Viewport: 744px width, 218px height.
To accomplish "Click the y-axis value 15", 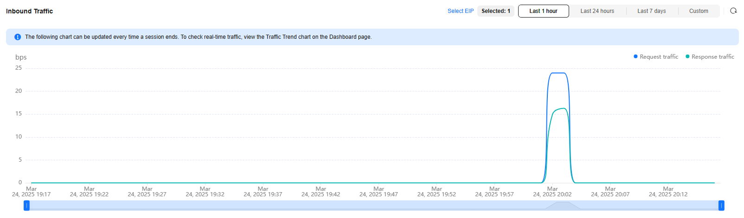I will pyautogui.click(x=19, y=114).
